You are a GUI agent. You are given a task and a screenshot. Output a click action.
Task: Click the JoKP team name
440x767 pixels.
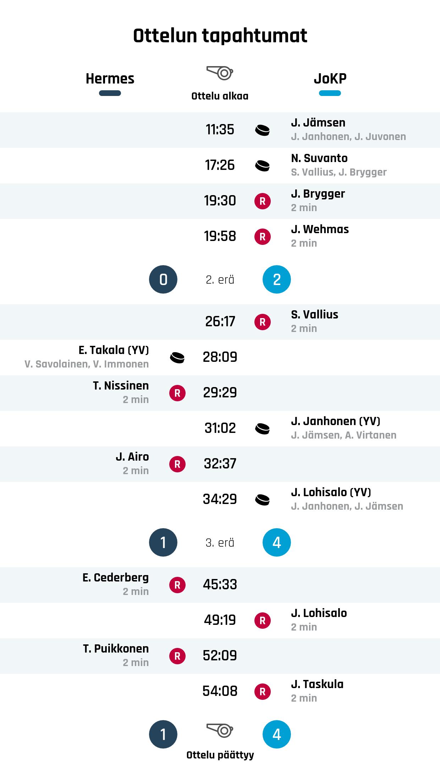click(x=330, y=79)
